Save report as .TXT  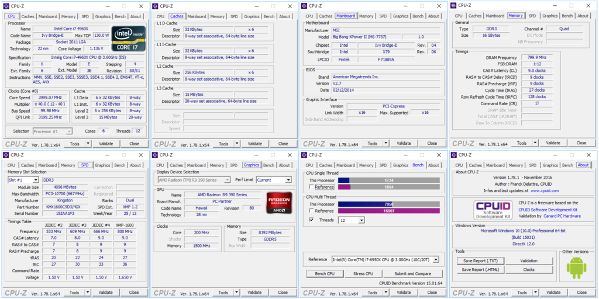coord(480,261)
